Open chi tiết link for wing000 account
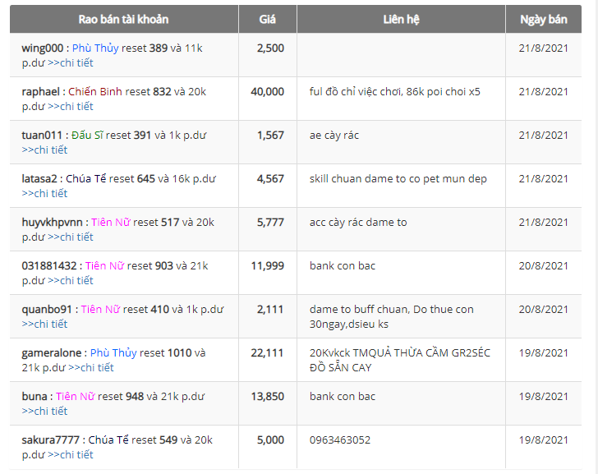Image resolution: width=598 pixels, height=474 pixels. 71,62
